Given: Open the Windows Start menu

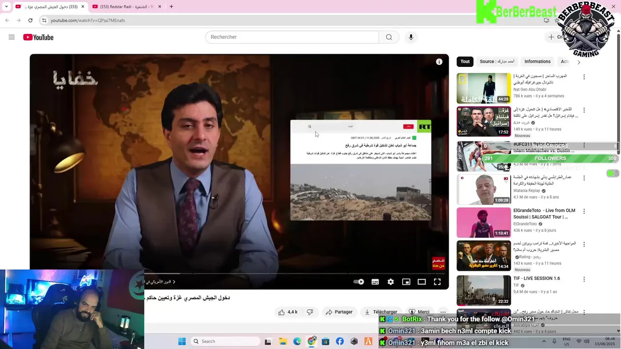Looking at the screenshot, I should pos(182,341).
